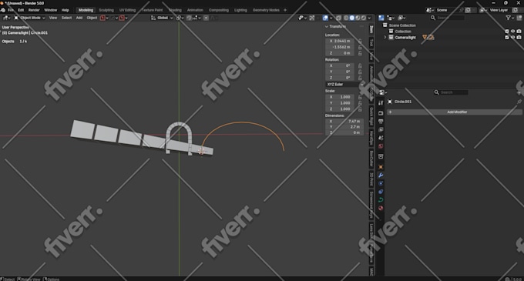Viewport: 524px width, 281px height.
Task: Open the viewport Select menu
Action: pyautogui.click(x=66, y=18)
